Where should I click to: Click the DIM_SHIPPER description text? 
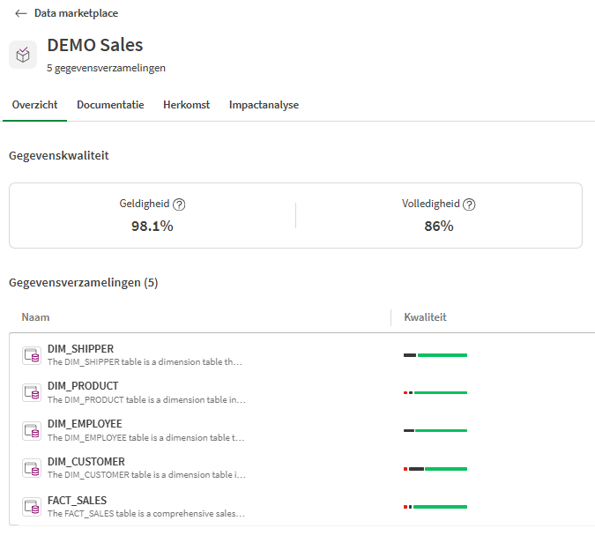tap(145, 362)
